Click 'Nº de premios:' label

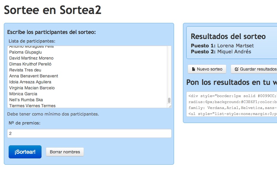click(24, 123)
